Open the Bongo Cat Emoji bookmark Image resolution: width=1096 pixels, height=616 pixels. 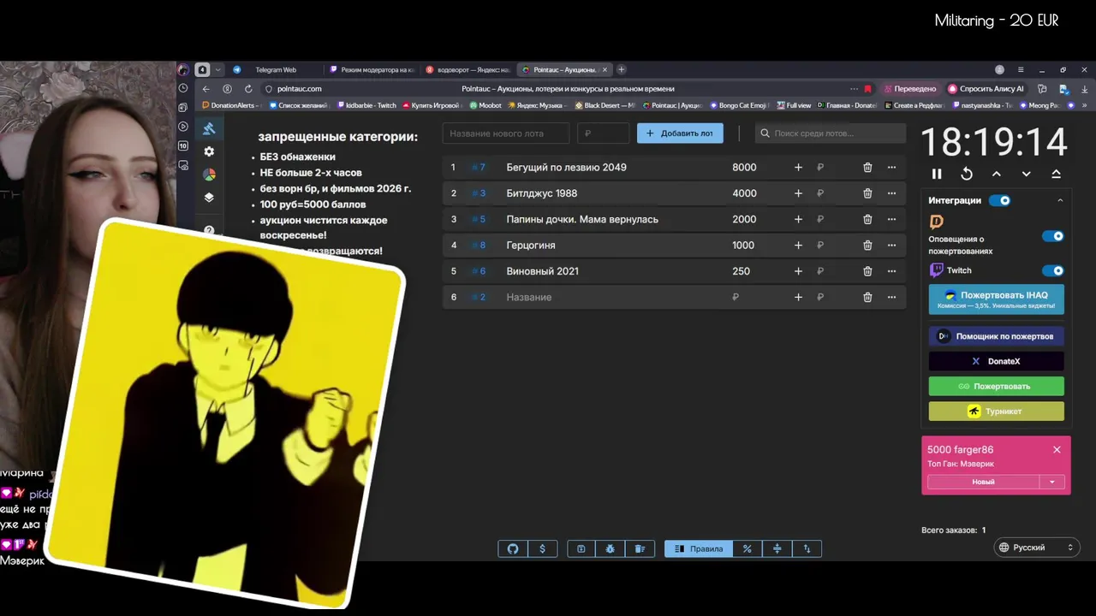pyautogui.click(x=739, y=105)
